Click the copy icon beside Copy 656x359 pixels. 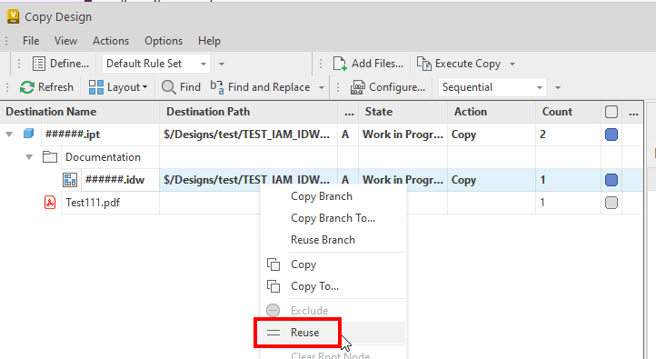pyautogui.click(x=273, y=264)
